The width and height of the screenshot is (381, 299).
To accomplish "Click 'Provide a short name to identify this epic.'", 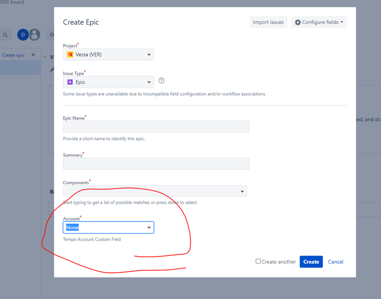I will tap(104, 139).
